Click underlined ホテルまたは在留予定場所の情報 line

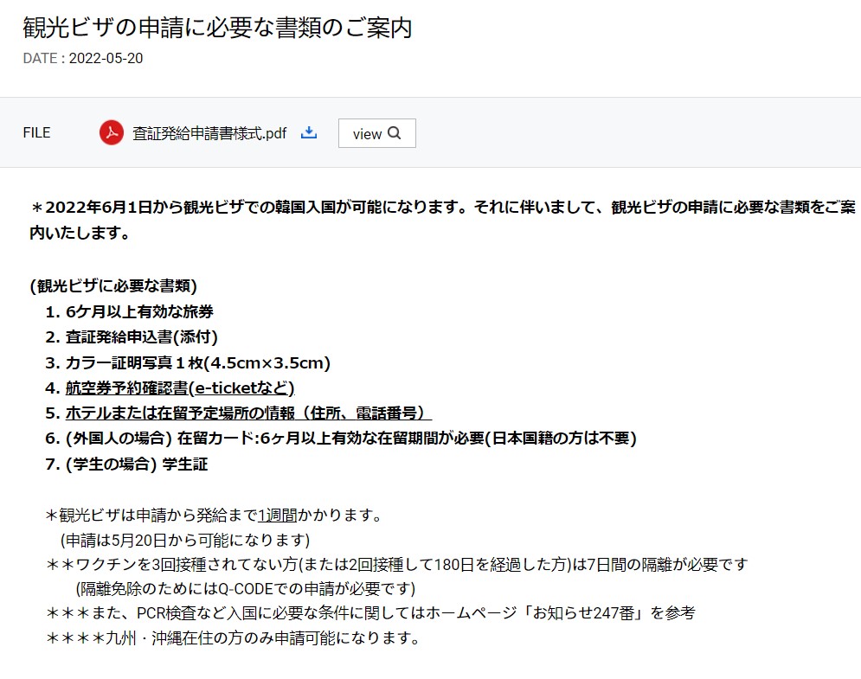tap(248, 413)
